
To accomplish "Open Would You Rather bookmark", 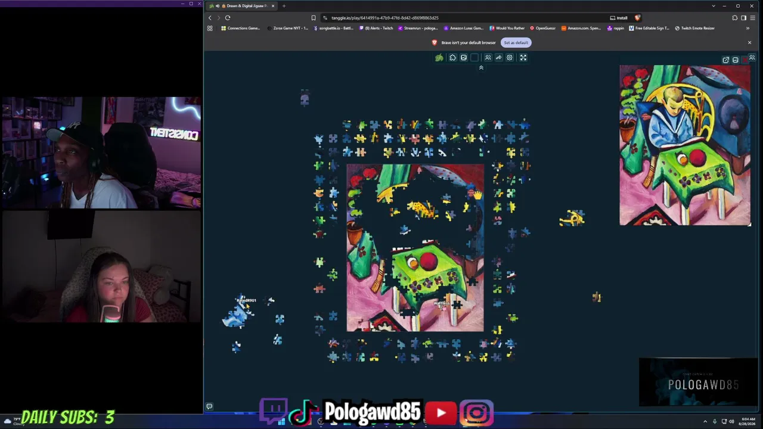I will coord(507,28).
